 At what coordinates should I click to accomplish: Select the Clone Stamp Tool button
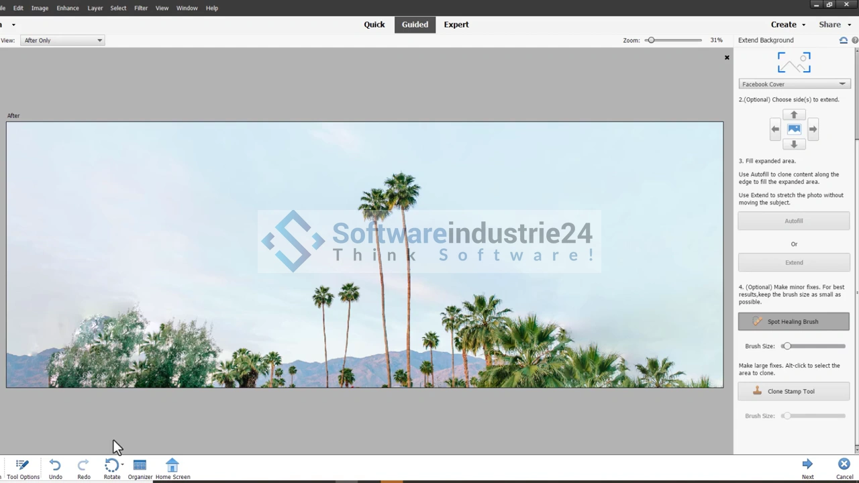coord(793,391)
